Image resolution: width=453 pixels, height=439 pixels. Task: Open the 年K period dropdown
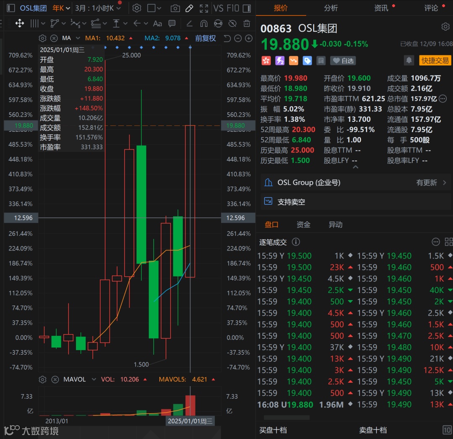pos(61,8)
